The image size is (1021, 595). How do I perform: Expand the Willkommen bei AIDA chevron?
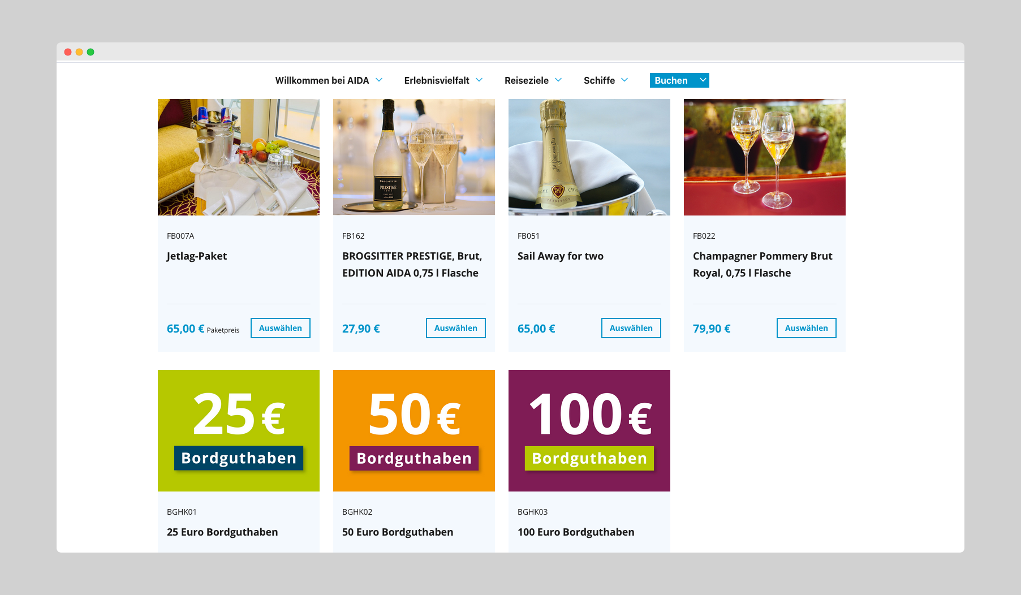tap(379, 80)
